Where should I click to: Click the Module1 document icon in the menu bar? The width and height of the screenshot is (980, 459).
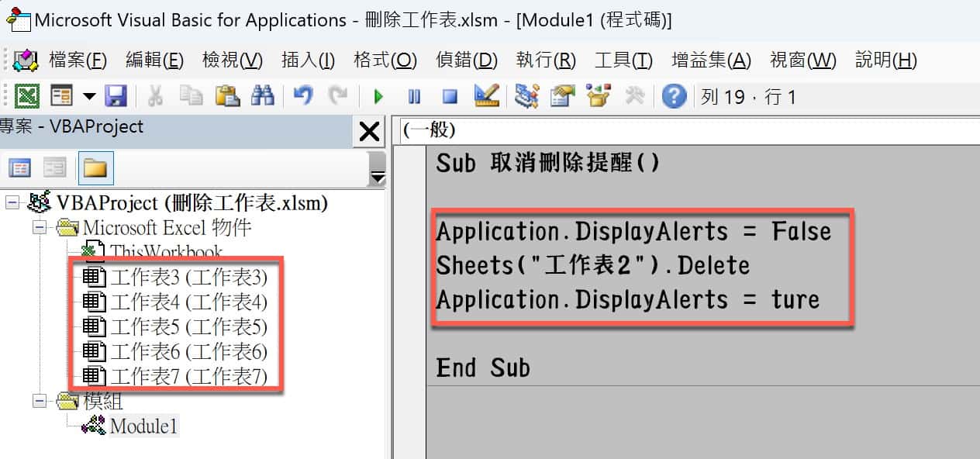click(24, 60)
